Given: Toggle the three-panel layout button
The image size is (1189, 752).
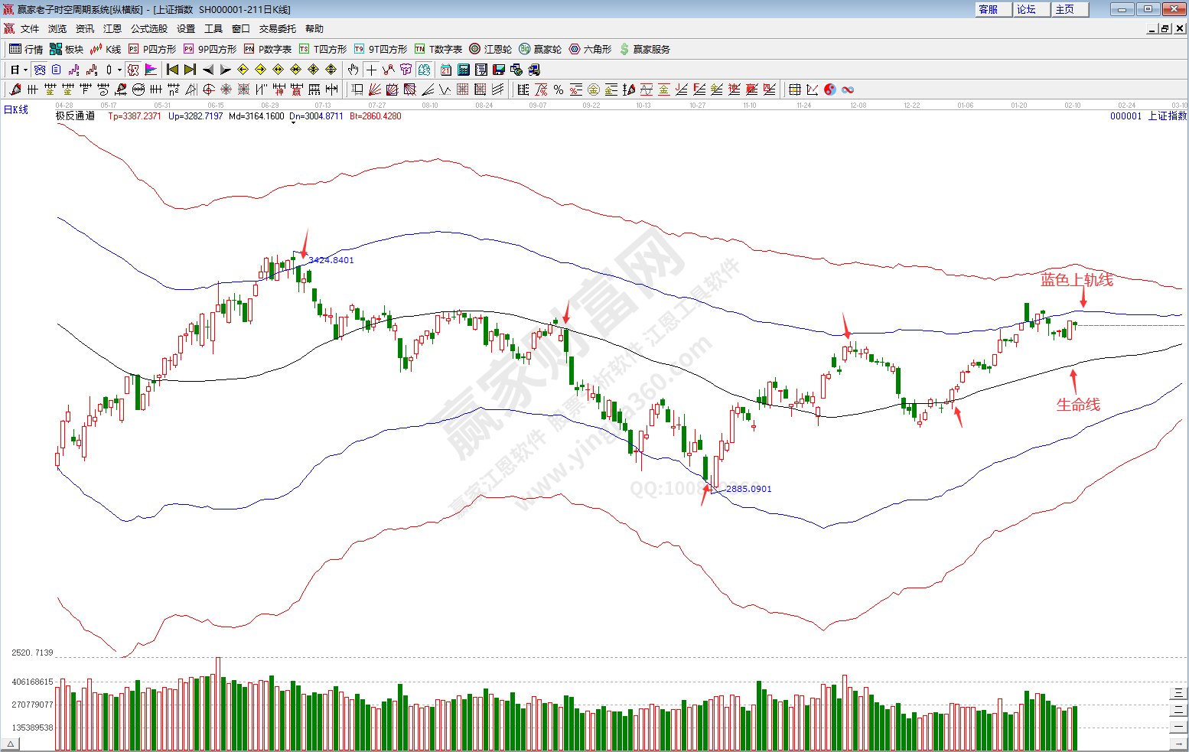Looking at the screenshot, I should [x=1178, y=693].
